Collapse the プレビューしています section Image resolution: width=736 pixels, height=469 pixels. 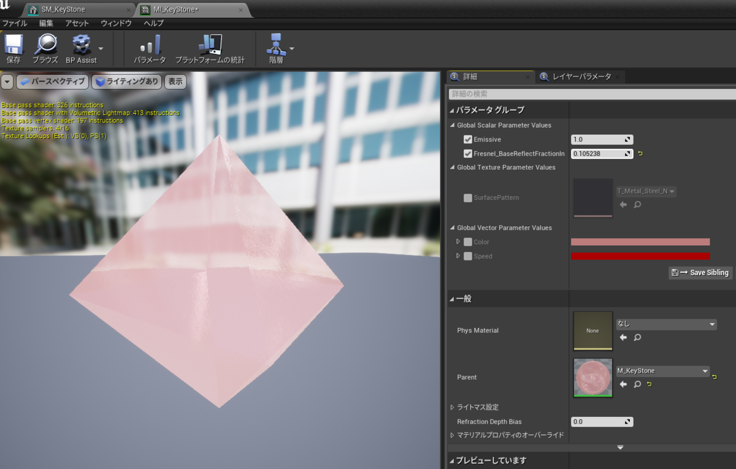452,461
